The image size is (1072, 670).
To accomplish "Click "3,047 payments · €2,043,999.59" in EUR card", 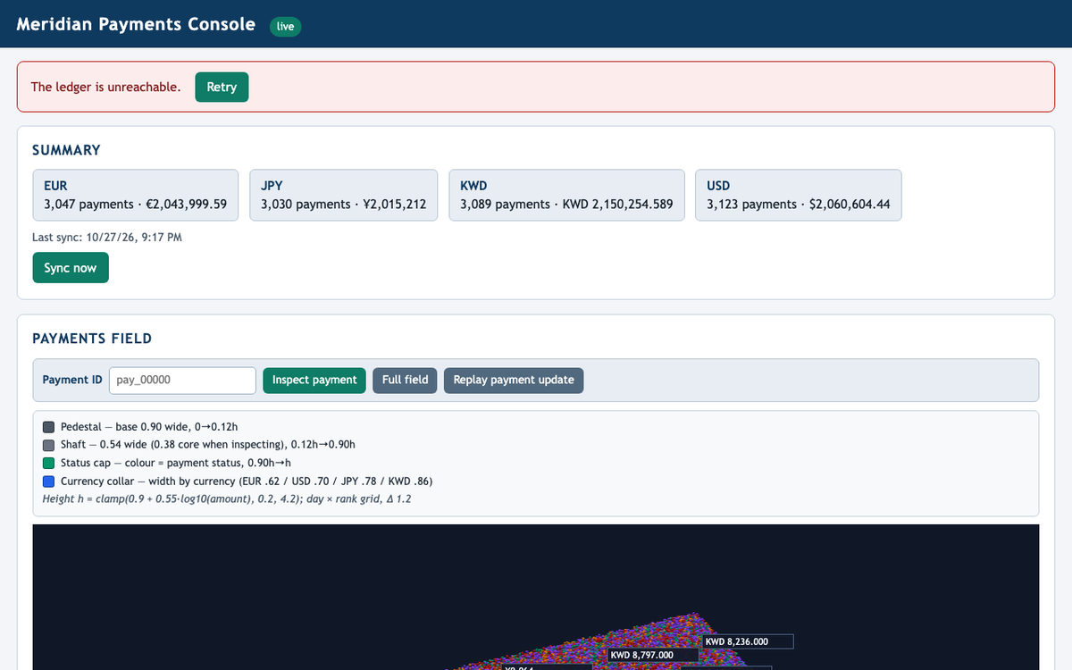I will coord(135,205).
